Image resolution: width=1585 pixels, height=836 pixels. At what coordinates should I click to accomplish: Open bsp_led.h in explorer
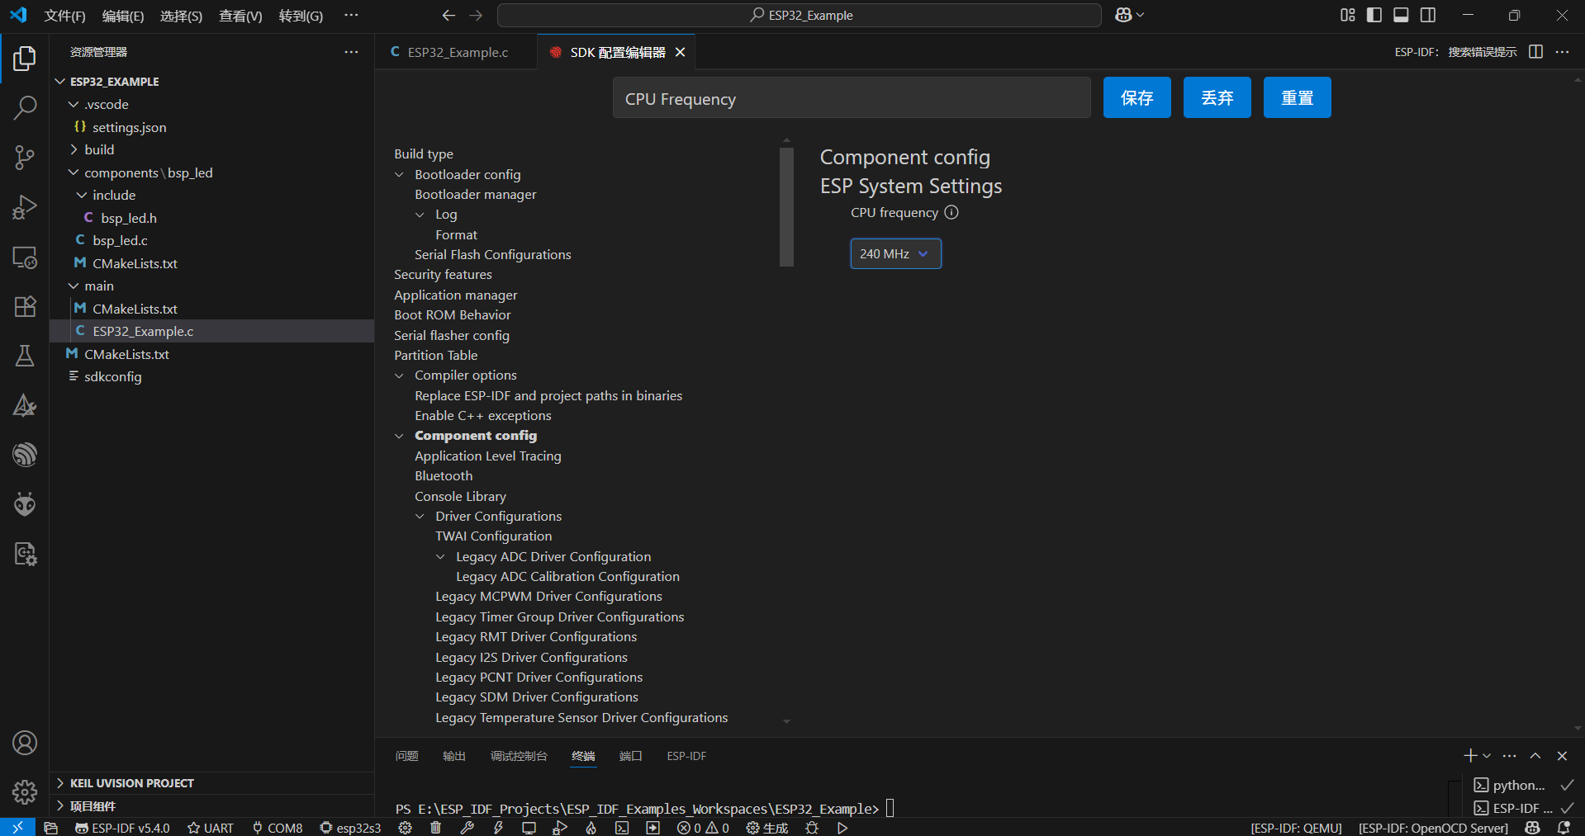[129, 218]
